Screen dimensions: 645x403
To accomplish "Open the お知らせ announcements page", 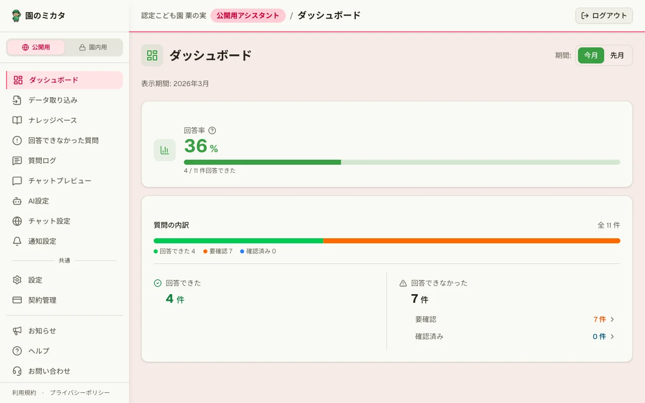I will (42, 331).
